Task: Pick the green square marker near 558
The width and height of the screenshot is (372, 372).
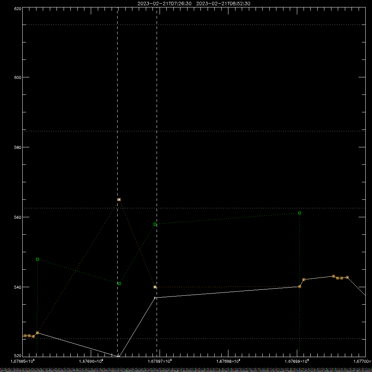Action: click(x=155, y=224)
